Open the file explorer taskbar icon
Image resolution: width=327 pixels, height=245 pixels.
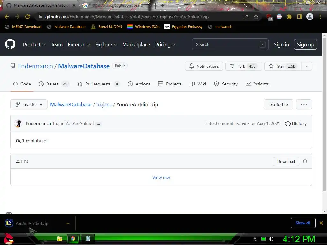click(x=60, y=239)
